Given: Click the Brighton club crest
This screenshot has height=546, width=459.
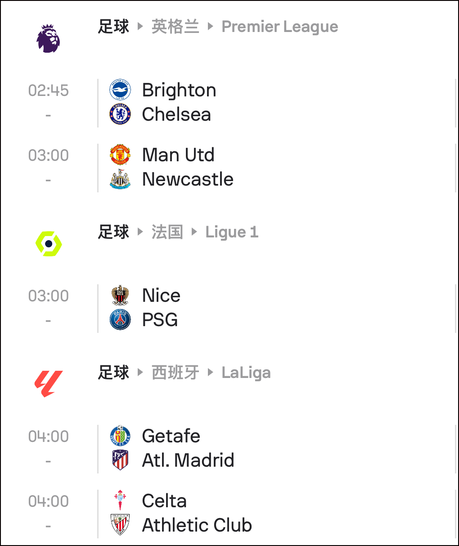Looking at the screenshot, I should click(x=120, y=90).
